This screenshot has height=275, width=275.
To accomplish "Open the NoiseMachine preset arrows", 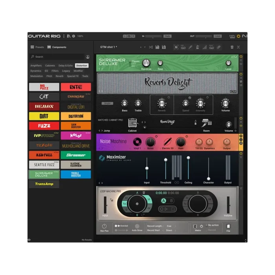I will click(x=101, y=148).
